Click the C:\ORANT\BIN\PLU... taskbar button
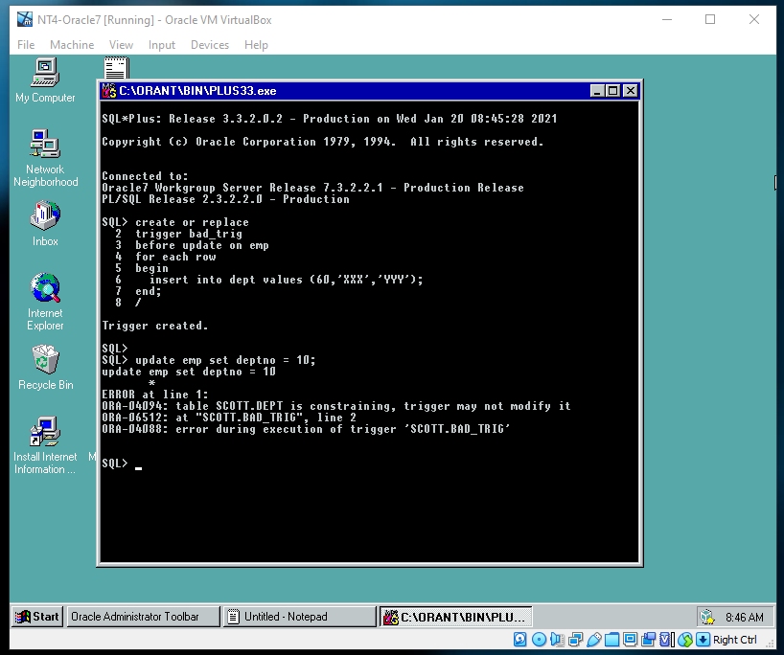The image size is (784, 655). (455, 617)
